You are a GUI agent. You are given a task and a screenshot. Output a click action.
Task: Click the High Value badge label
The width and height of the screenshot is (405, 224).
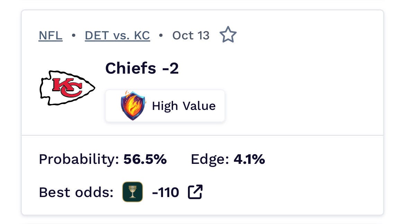coord(183,106)
